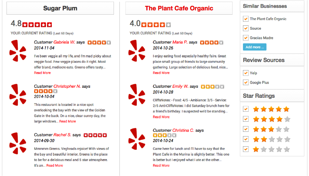This screenshot has width=309, height=176.
Task: Open The Plant Cafe Organic header tab
Action: [x=179, y=8]
